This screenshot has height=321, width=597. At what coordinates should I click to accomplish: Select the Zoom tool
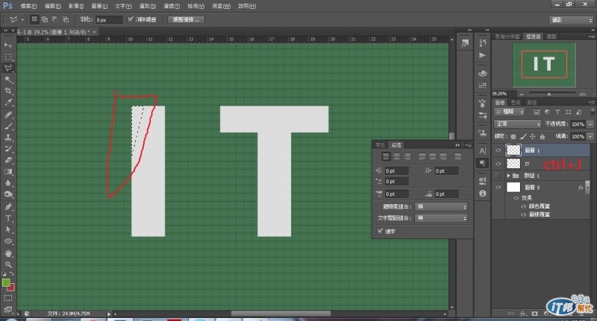tap(8, 265)
